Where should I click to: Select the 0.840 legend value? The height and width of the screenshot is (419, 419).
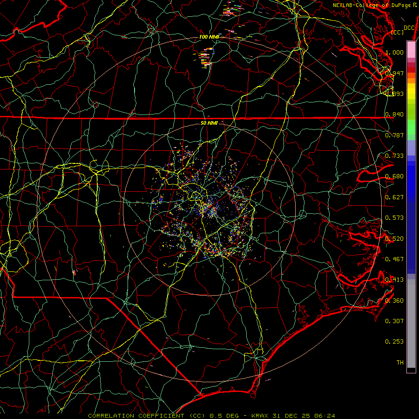click(394, 115)
